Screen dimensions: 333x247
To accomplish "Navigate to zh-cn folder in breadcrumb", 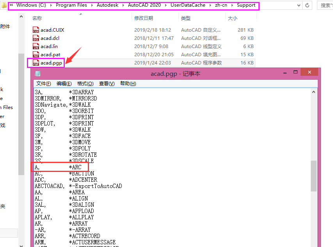I will (221, 5).
